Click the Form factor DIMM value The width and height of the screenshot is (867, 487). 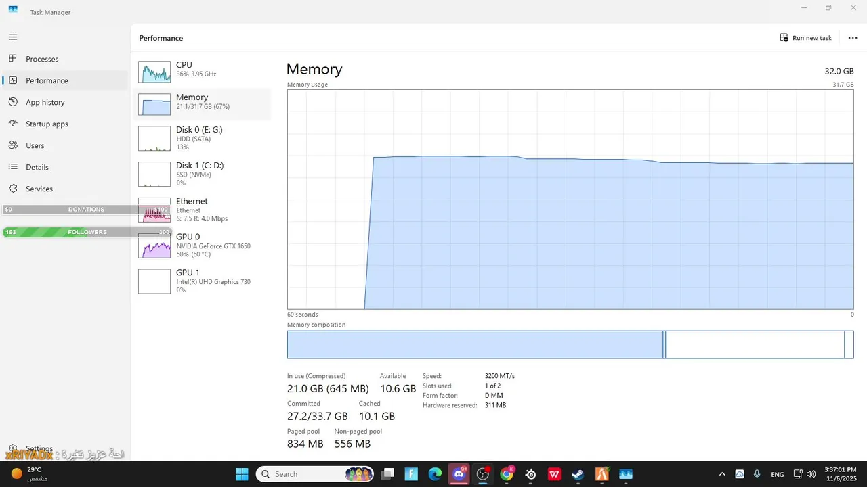(494, 396)
